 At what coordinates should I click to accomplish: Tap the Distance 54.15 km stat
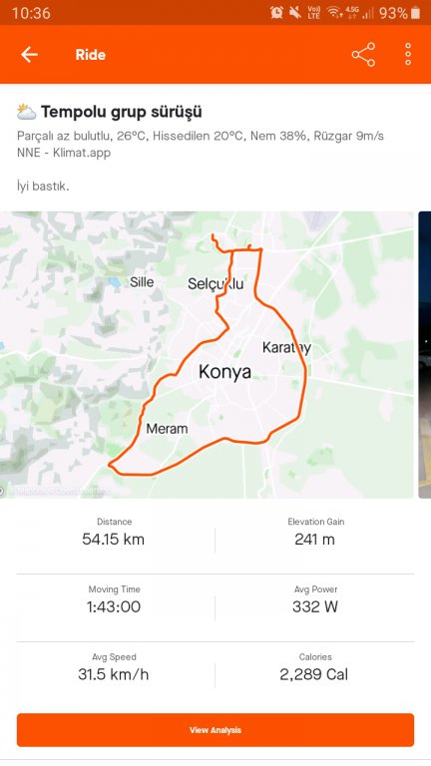pyautogui.click(x=114, y=533)
